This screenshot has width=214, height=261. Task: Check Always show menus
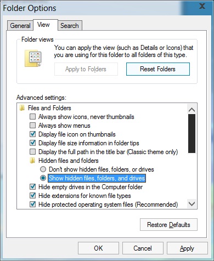32,126
